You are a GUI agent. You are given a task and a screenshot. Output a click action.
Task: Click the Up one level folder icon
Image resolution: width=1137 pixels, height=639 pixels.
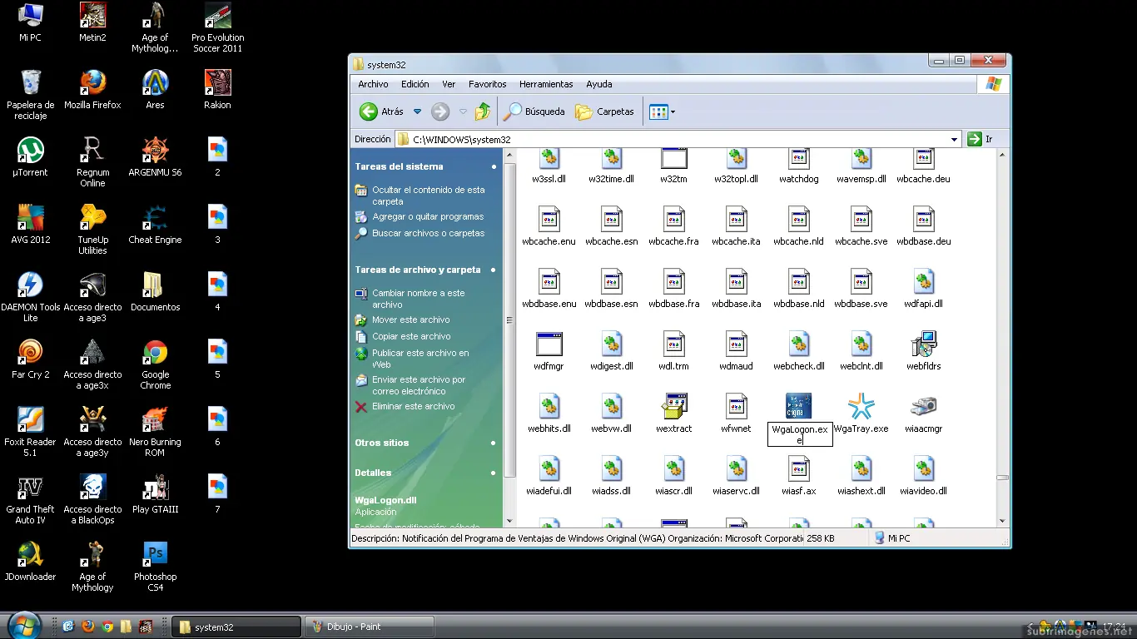483,111
